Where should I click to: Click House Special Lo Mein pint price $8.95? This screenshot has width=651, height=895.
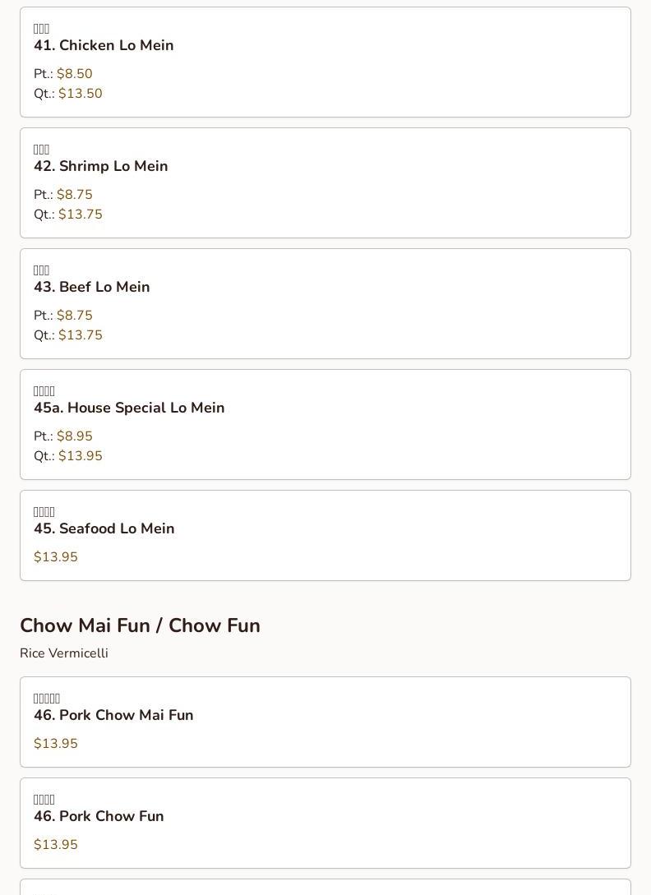74,436
